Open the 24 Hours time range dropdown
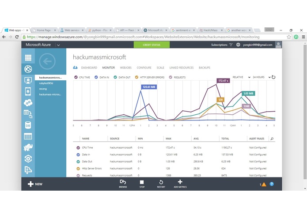This screenshot has height=218, width=307. click(x=262, y=77)
